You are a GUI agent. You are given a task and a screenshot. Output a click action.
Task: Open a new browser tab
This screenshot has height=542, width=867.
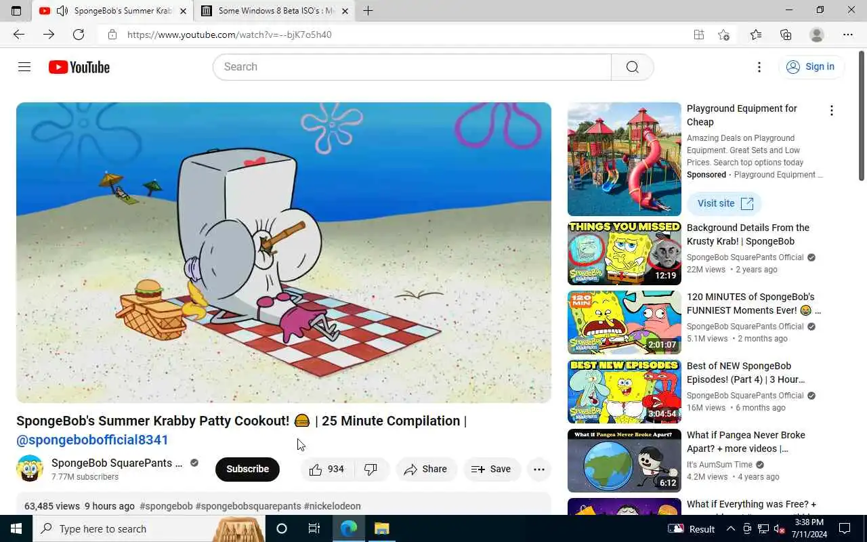click(x=368, y=11)
